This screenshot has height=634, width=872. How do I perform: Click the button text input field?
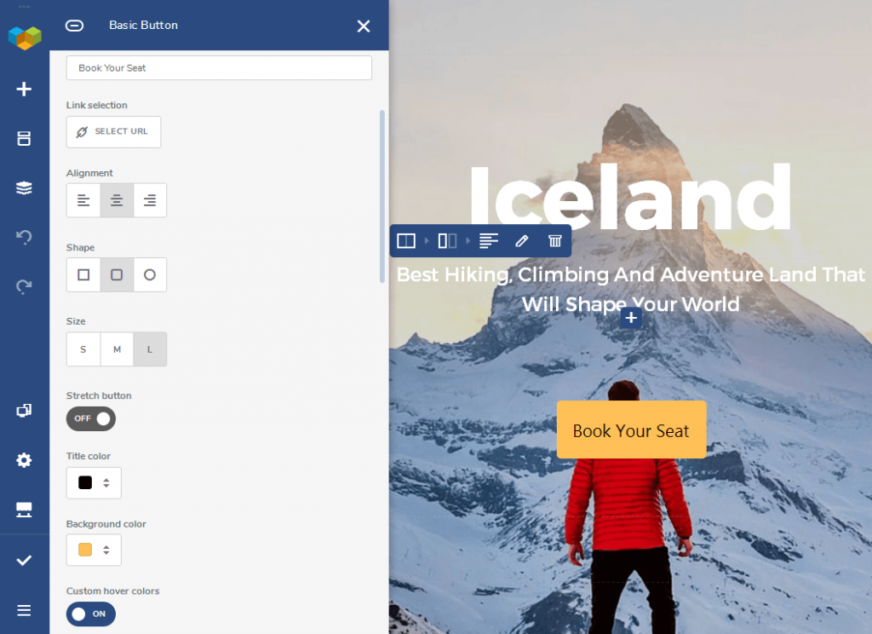point(219,68)
